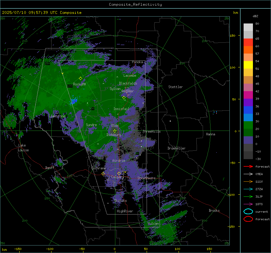This screenshot has width=271, height=253.
Task: Choose the green 31JP arrow legend icon
Action: (248, 196)
